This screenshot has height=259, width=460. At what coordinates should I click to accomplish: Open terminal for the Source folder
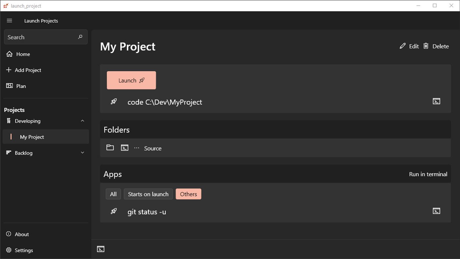(124, 148)
